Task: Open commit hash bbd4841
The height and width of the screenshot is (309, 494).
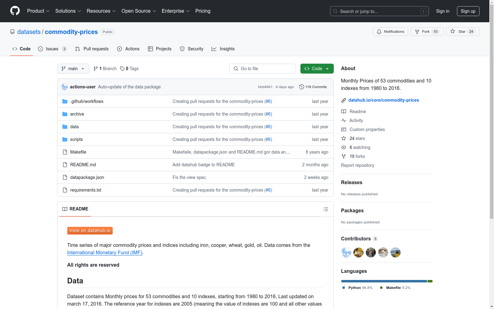Action: pyautogui.click(x=265, y=87)
